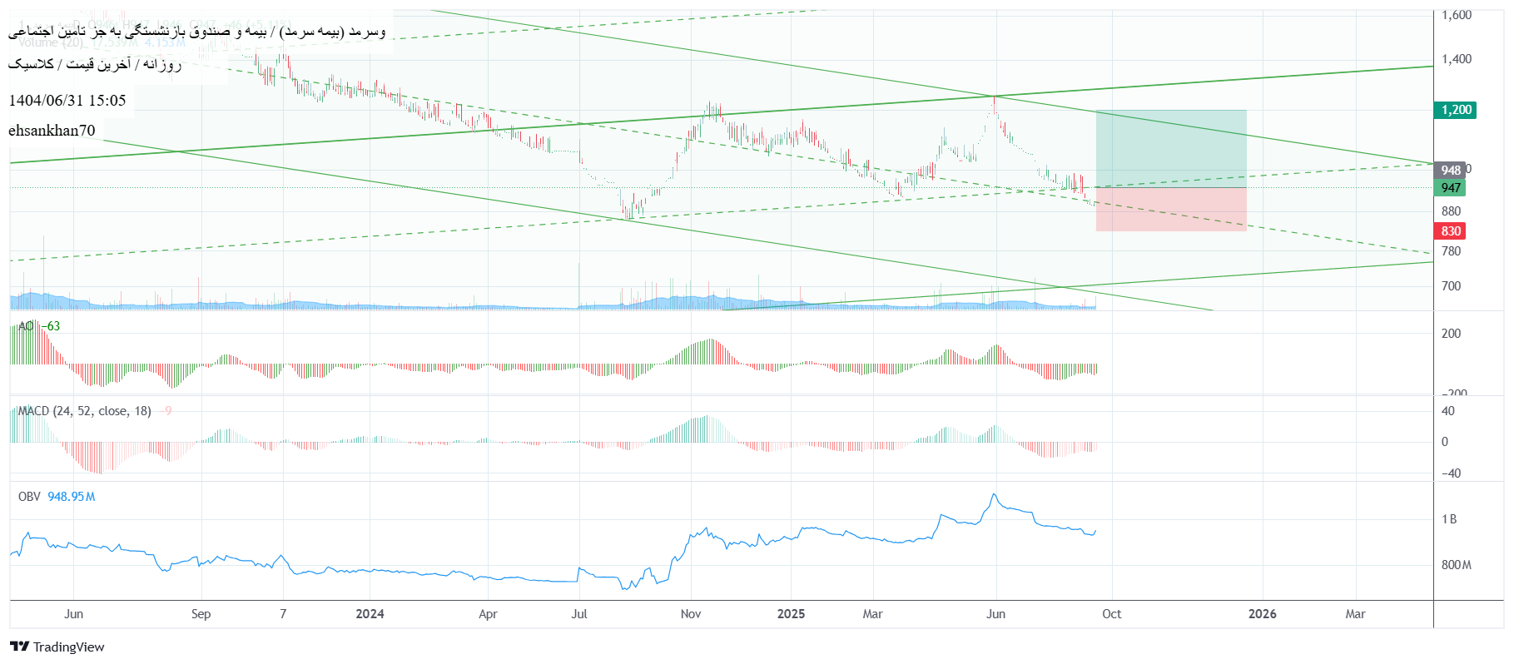Click the Oct label on time axis
Image resolution: width=1514 pixels, height=664 pixels.
pos(1111,614)
